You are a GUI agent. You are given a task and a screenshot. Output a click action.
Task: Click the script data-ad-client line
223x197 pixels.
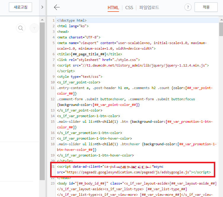pos(110,167)
